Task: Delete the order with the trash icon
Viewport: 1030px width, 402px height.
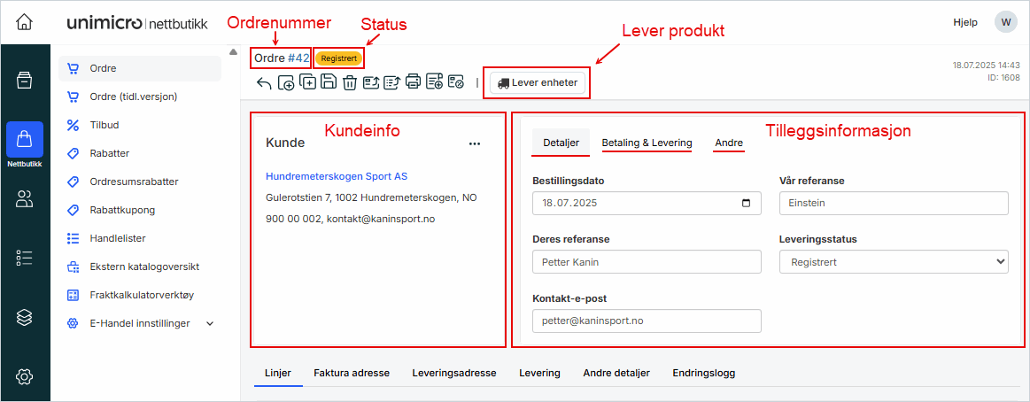Action: click(350, 83)
